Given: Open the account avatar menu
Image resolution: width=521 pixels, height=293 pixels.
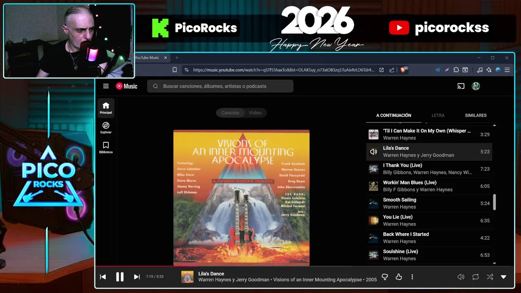Looking at the screenshot, I should tap(476, 86).
